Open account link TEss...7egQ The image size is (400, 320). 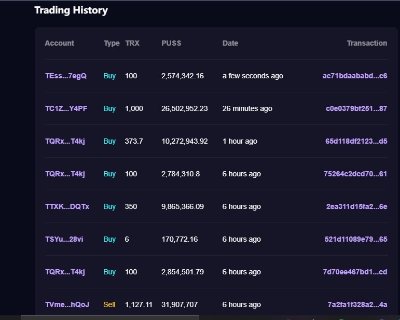(66, 76)
